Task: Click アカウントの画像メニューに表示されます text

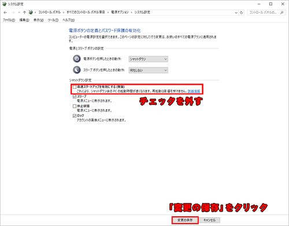Action: point(101,120)
